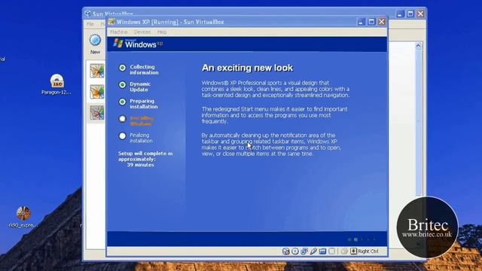Minimize the Windows XP [Running] VM window
Screen dimensions: 482x271
[361, 22]
